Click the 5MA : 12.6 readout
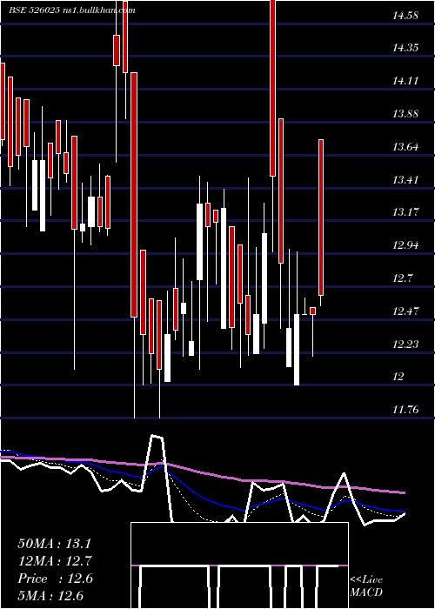 (50, 595)
